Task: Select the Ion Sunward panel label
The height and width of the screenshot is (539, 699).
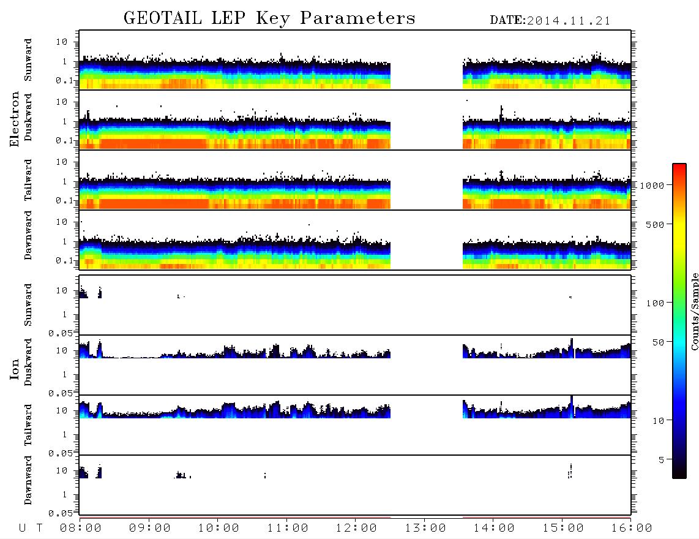Action: pos(28,304)
